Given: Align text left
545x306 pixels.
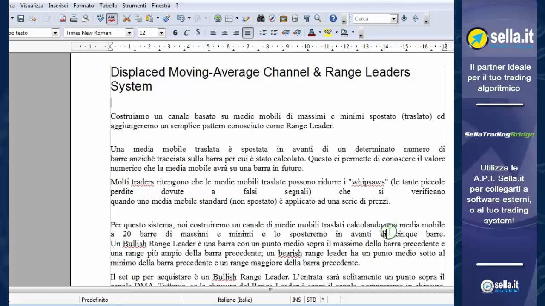Looking at the screenshot, I should [x=213, y=33].
